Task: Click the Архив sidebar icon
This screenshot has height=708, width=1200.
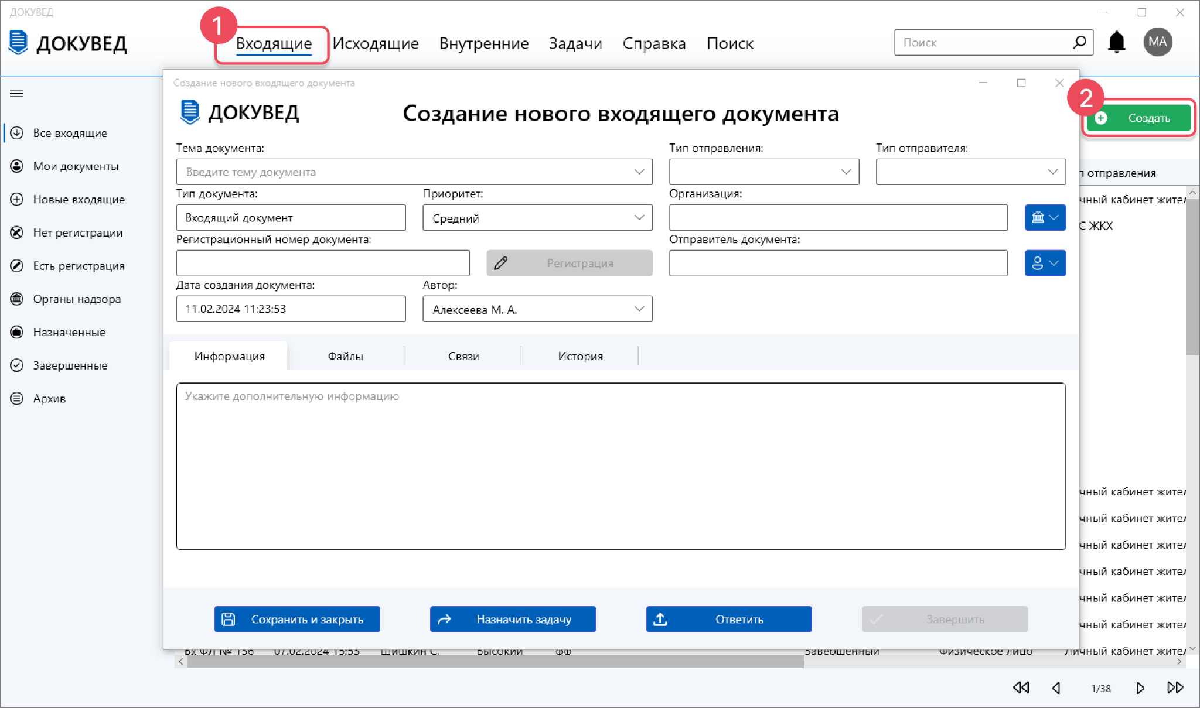Action: (x=17, y=398)
